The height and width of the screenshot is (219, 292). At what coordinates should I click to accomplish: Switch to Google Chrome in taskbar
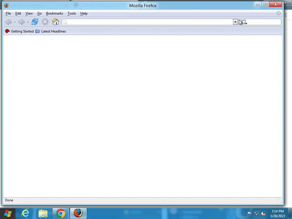coord(61,213)
